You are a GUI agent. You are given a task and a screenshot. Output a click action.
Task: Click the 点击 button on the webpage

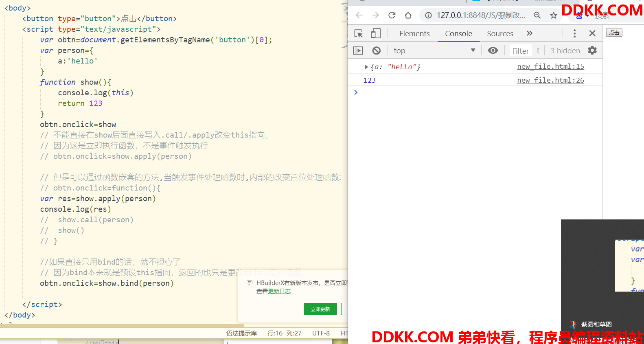coord(614,33)
